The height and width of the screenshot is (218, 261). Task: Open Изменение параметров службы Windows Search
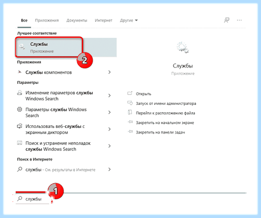click(59, 96)
